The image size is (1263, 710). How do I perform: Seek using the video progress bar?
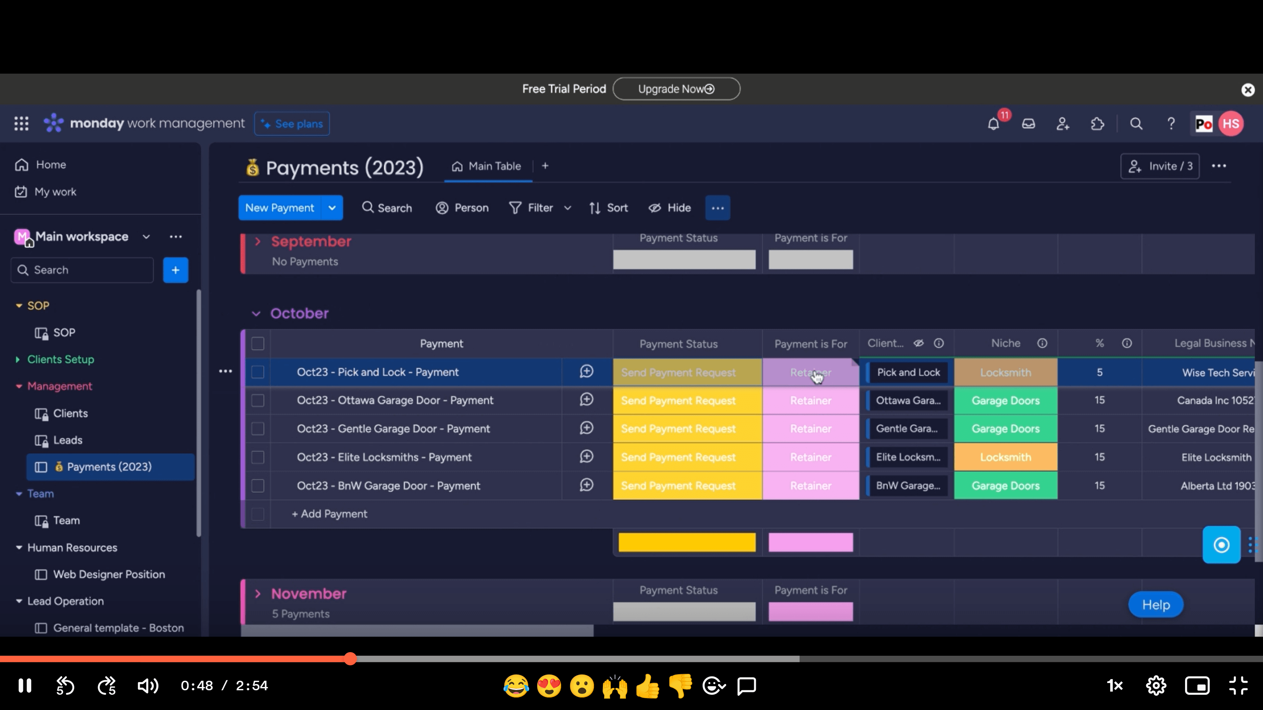(631, 659)
